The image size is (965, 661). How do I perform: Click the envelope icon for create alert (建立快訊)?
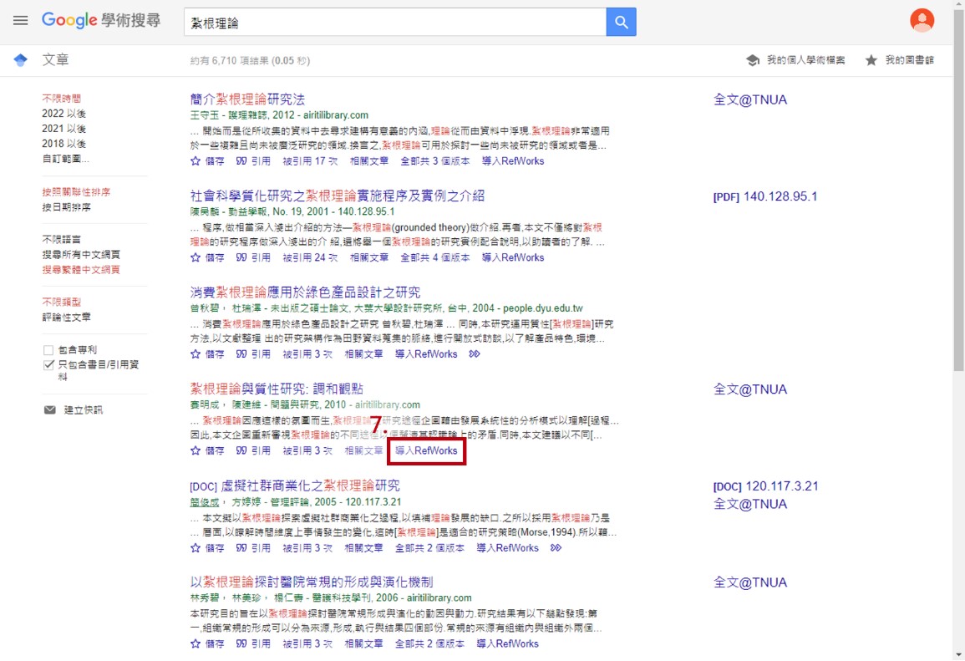click(x=49, y=409)
